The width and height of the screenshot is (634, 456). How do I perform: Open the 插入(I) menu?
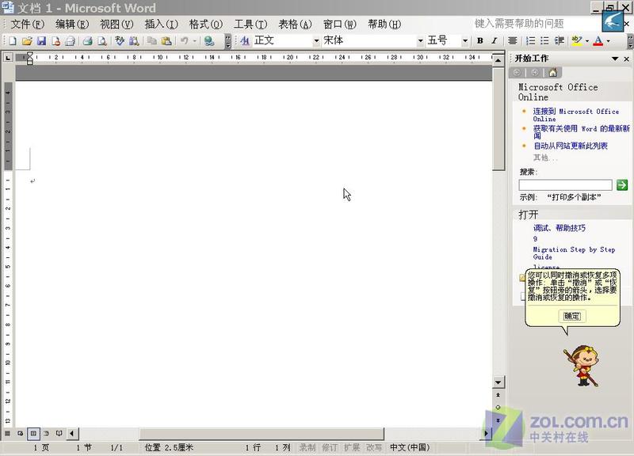click(x=162, y=25)
